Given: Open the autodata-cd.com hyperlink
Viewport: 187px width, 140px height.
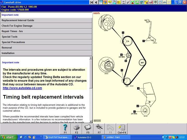Looking at the screenshot, I should point(22,88).
